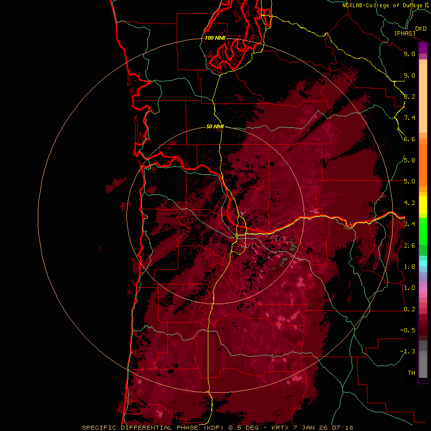Viewport: 431px width, 431px height.
Task: Click the 9.0 value on color scale
Action: (409, 75)
